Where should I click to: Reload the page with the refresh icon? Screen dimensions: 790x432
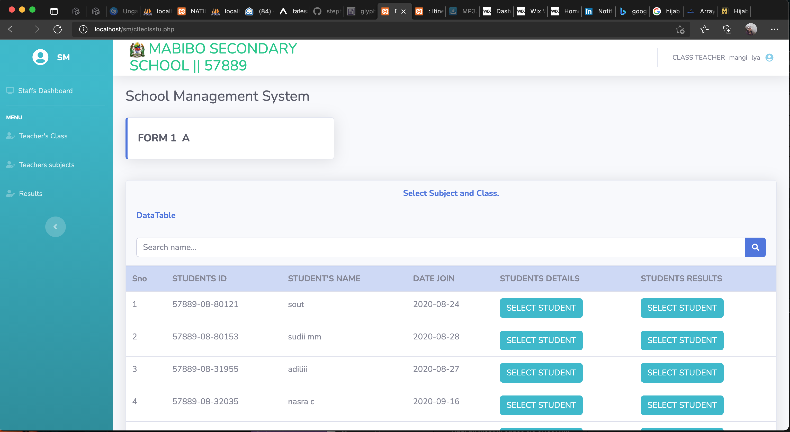(x=58, y=29)
